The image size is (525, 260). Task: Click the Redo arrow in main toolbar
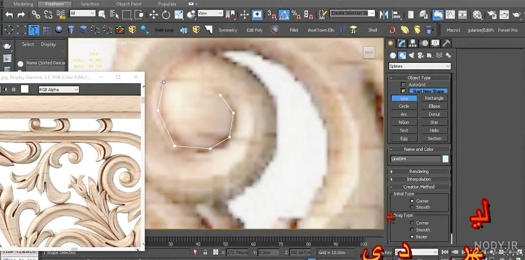click(x=21, y=15)
